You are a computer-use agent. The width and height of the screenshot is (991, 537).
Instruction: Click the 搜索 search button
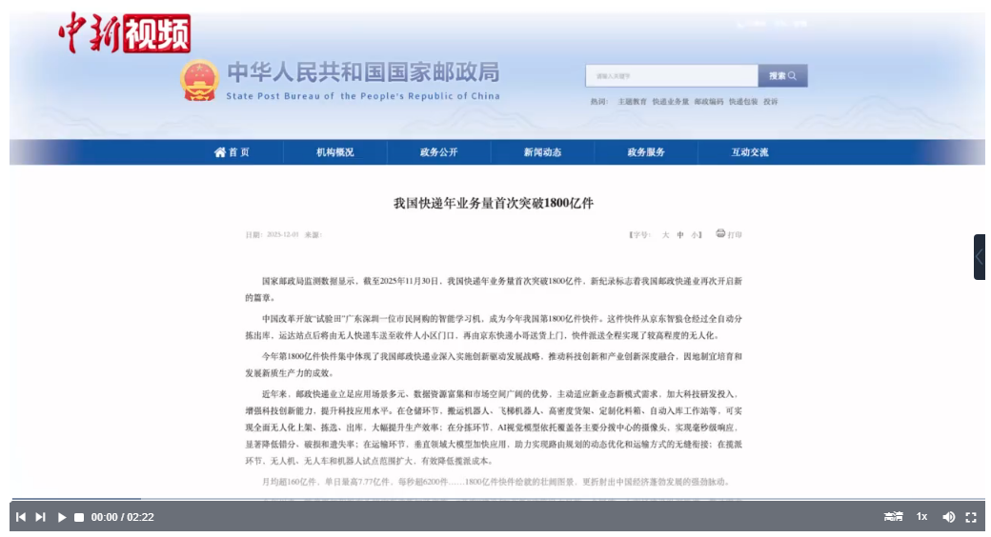[782, 76]
